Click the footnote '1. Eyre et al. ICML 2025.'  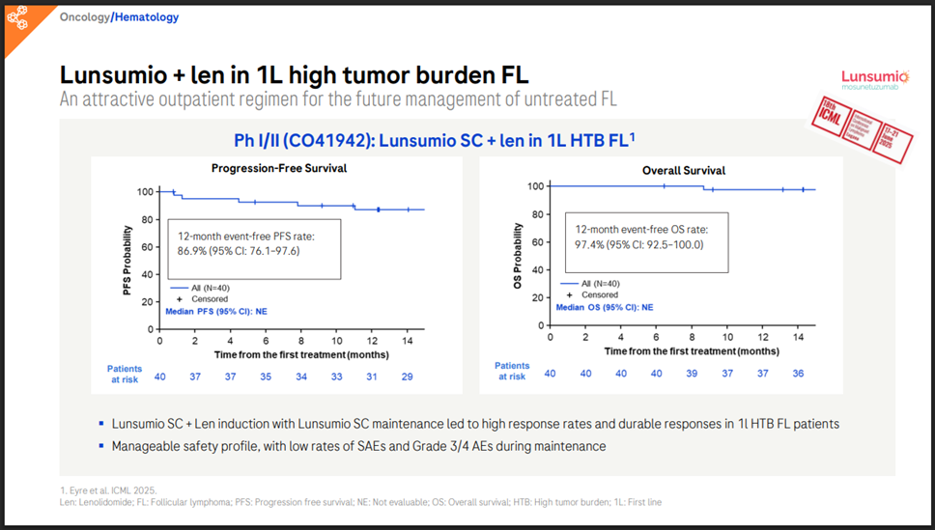click(108, 490)
